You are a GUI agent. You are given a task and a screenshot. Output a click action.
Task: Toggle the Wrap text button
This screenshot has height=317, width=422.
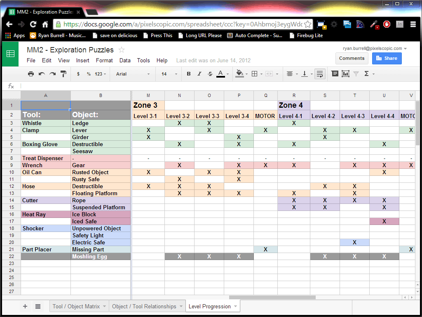coord(320,74)
